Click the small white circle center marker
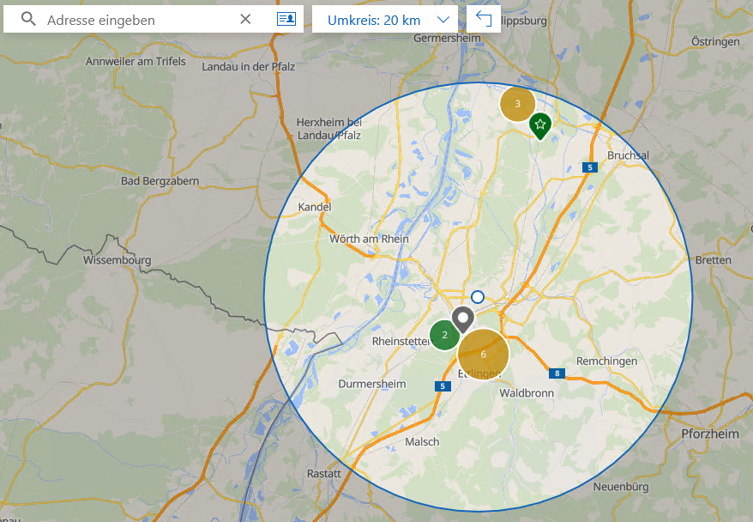 [478, 297]
